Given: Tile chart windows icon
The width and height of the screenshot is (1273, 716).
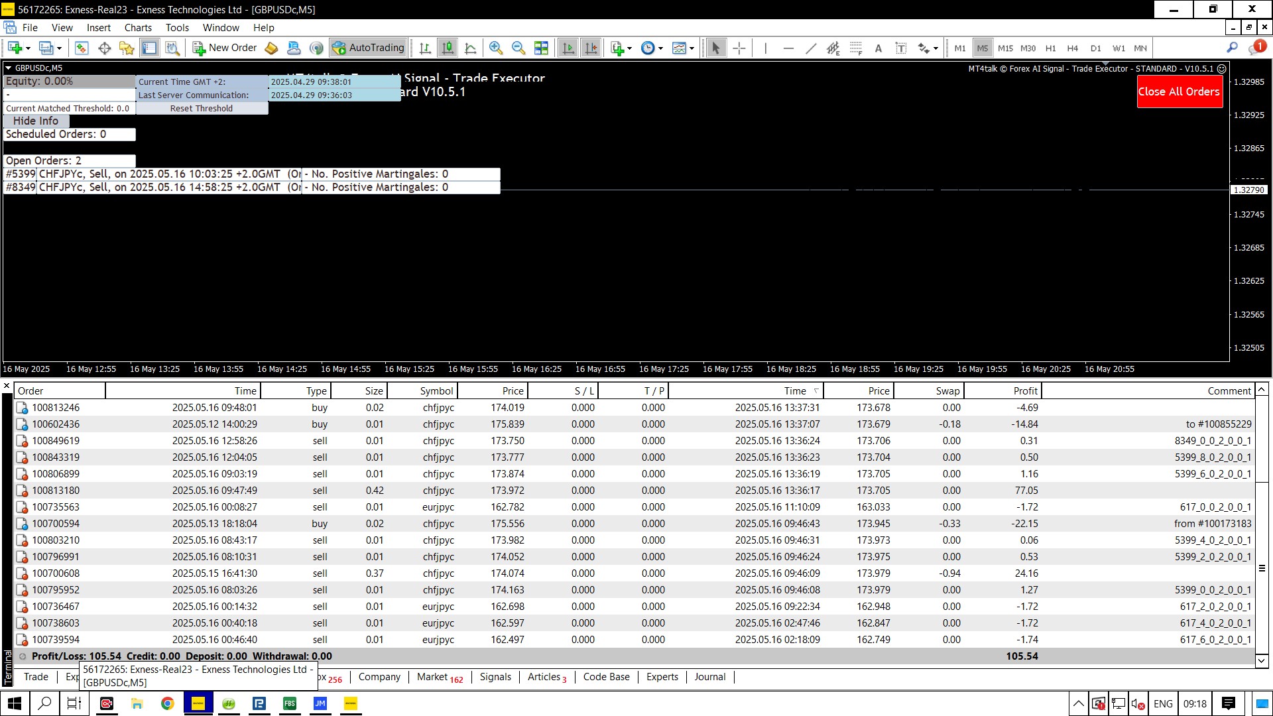Looking at the screenshot, I should [x=541, y=48].
